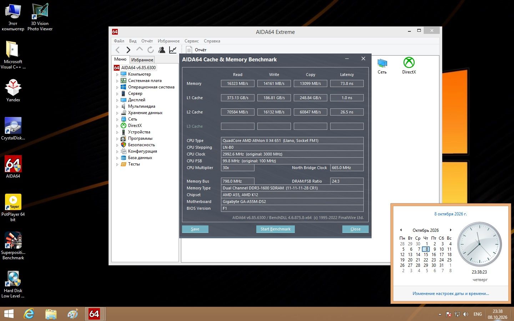
Task: Click the Windows Start button
Action: pyautogui.click(x=9, y=314)
